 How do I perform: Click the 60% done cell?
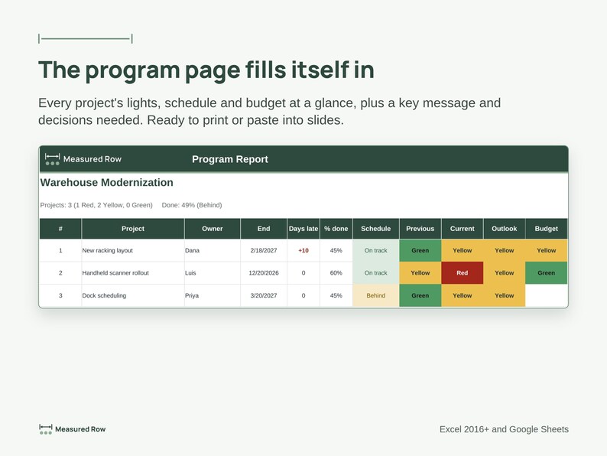point(336,272)
